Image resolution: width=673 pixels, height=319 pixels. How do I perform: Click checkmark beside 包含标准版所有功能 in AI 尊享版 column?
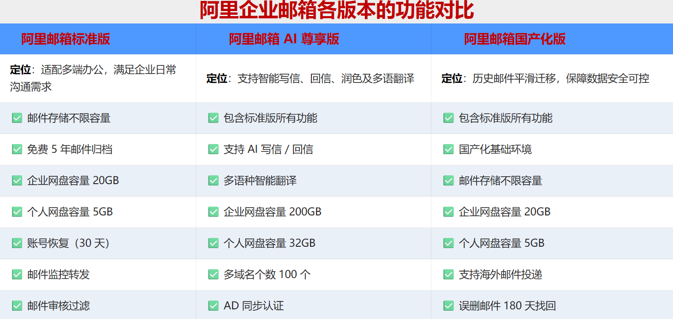coord(213,118)
